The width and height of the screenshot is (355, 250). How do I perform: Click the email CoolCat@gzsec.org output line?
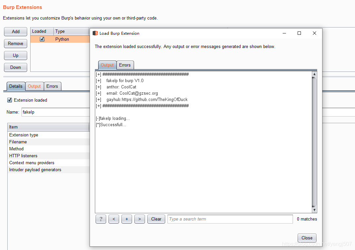coord(127,93)
